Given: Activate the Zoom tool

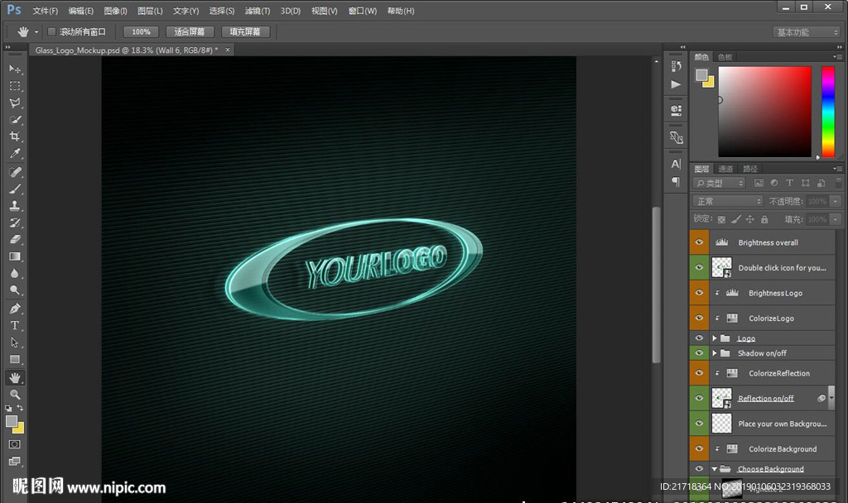Looking at the screenshot, I should (15, 395).
